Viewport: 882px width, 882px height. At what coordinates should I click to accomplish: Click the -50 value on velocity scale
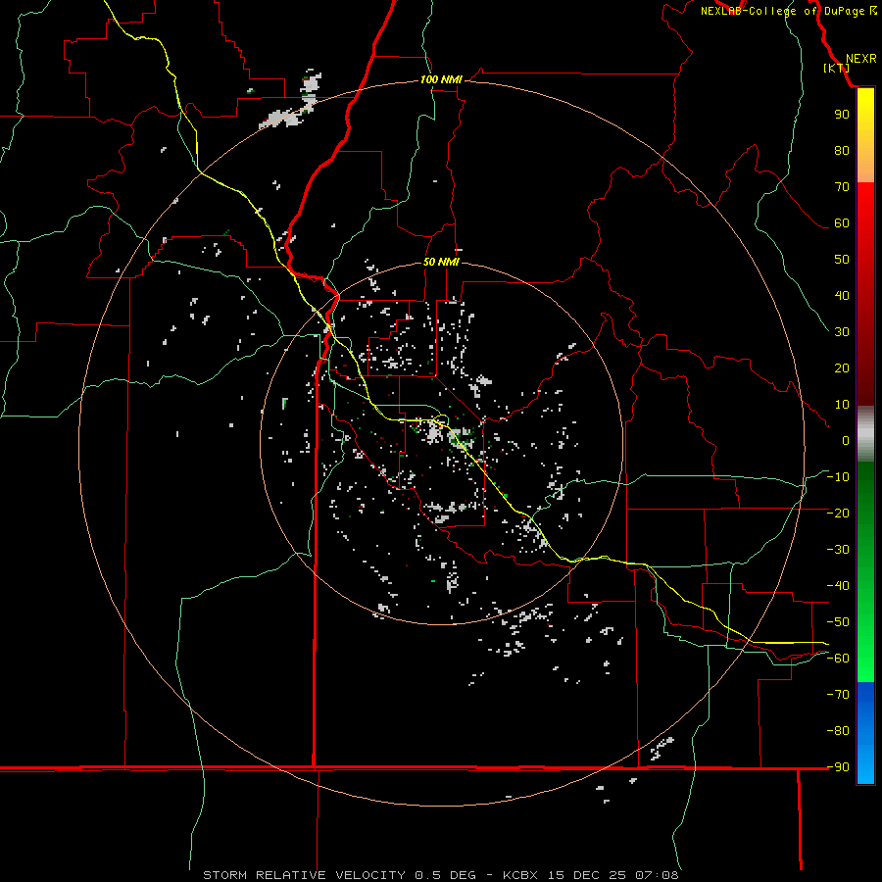point(838,622)
